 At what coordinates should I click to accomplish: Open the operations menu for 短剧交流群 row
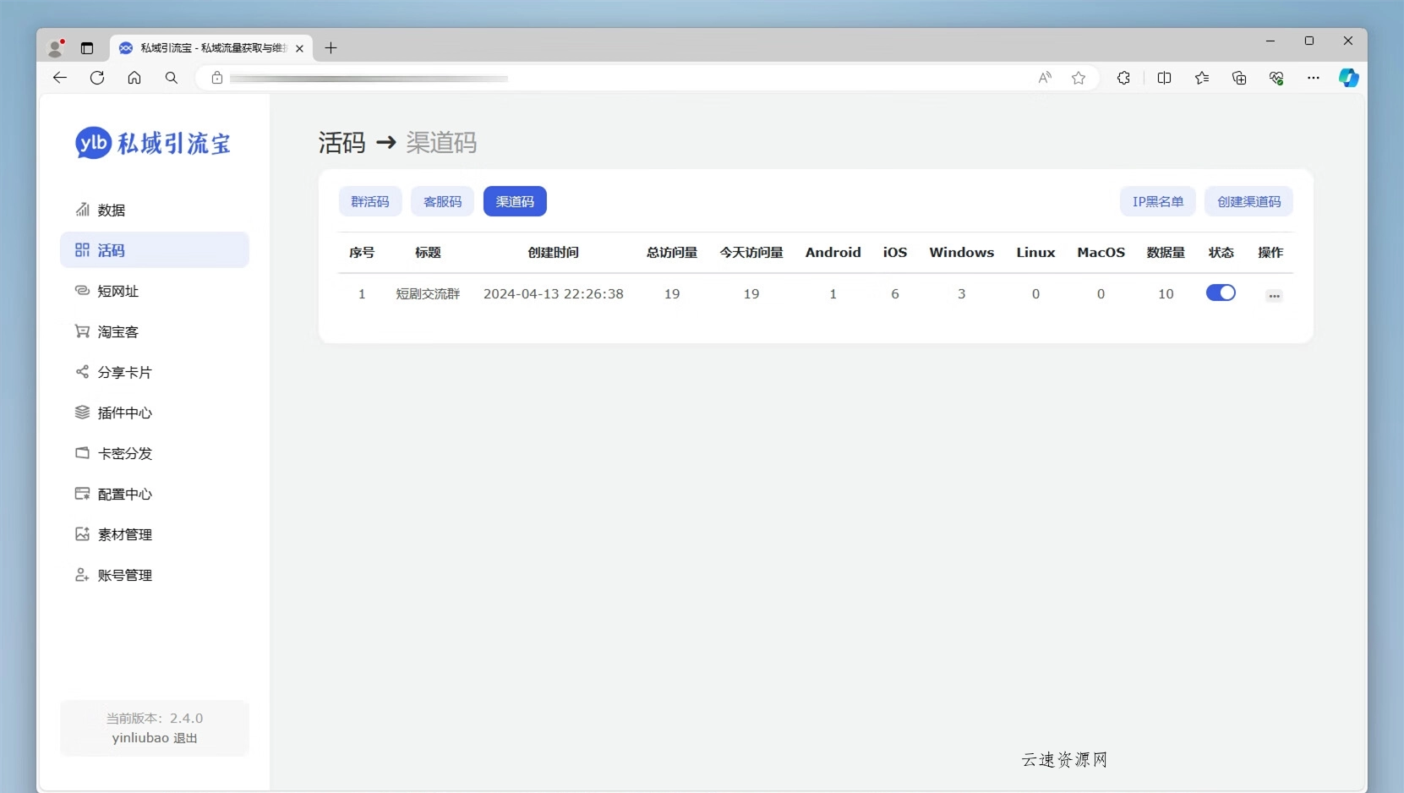click(1274, 295)
